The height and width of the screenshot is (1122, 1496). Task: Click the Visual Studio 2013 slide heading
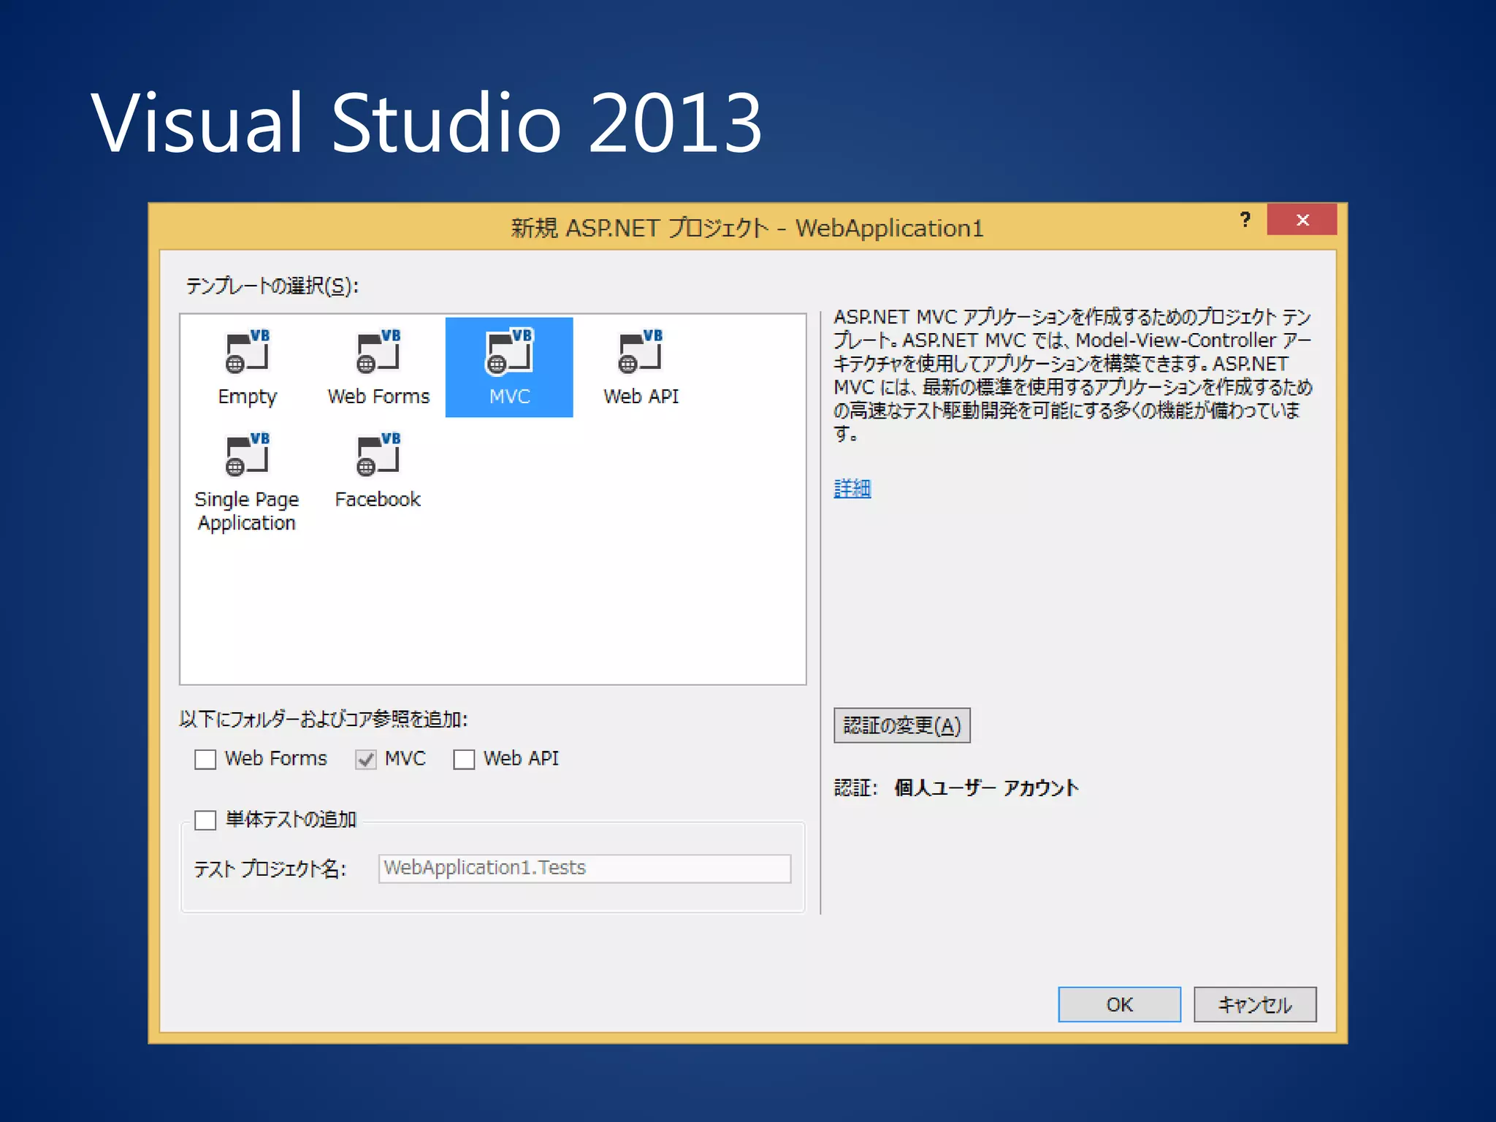427,123
